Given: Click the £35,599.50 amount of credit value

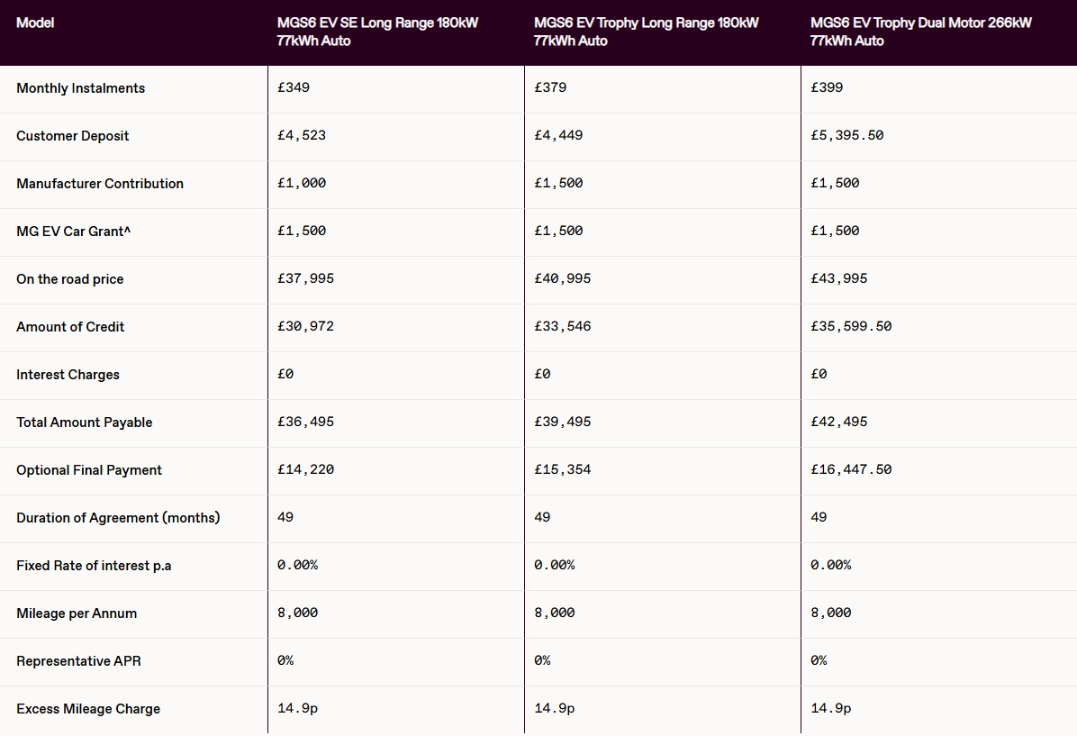Looking at the screenshot, I should [851, 326].
